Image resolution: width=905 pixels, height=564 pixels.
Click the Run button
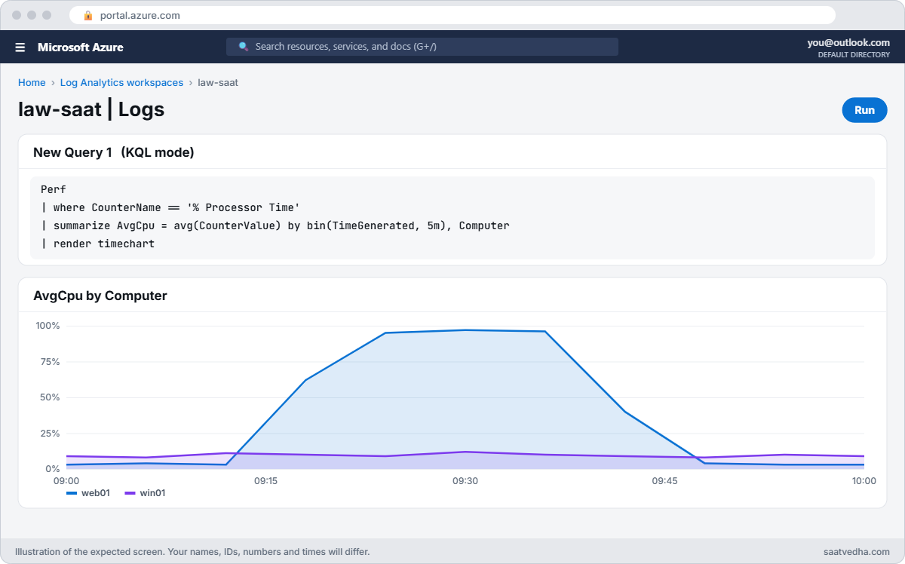[864, 110]
